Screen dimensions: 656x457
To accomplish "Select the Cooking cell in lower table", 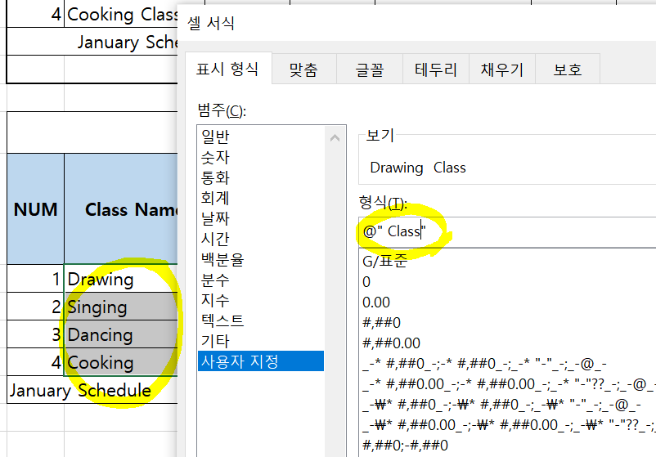I will pos(120,362).
